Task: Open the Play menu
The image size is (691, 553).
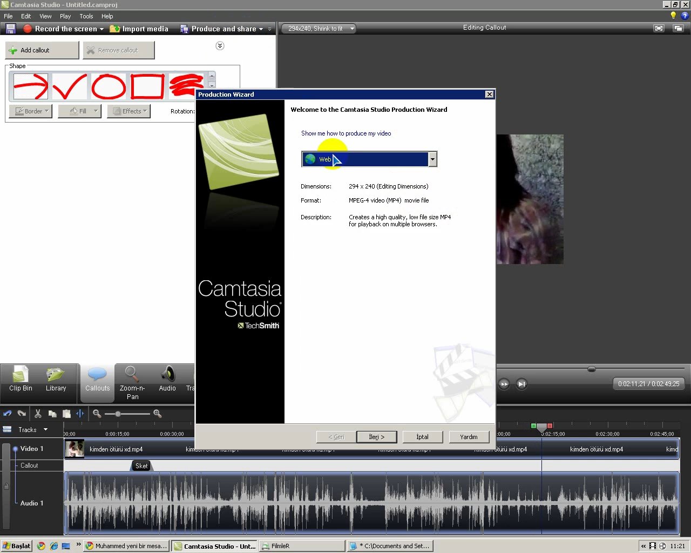Action: coord(65,16)
